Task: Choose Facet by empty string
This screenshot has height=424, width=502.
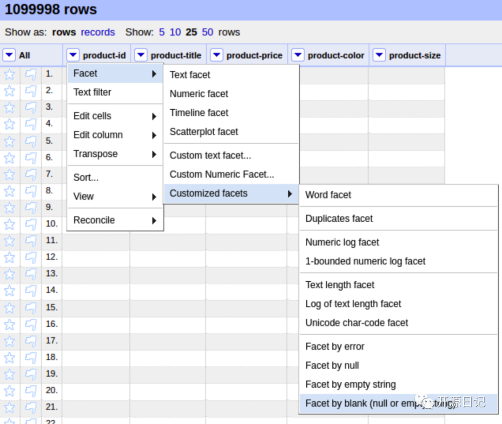Action: (x=399, y=384)
